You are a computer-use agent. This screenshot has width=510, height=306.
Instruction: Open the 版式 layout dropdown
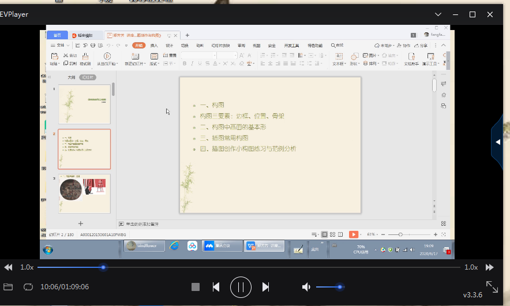(x=154, y=64)
